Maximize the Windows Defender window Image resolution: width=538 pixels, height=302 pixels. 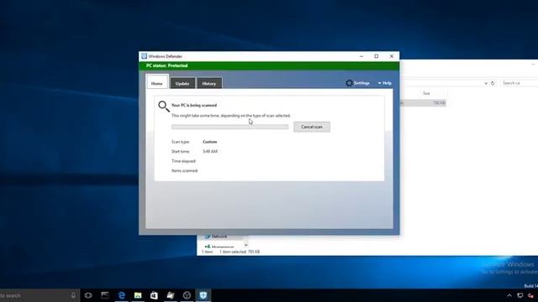(377, 56)
